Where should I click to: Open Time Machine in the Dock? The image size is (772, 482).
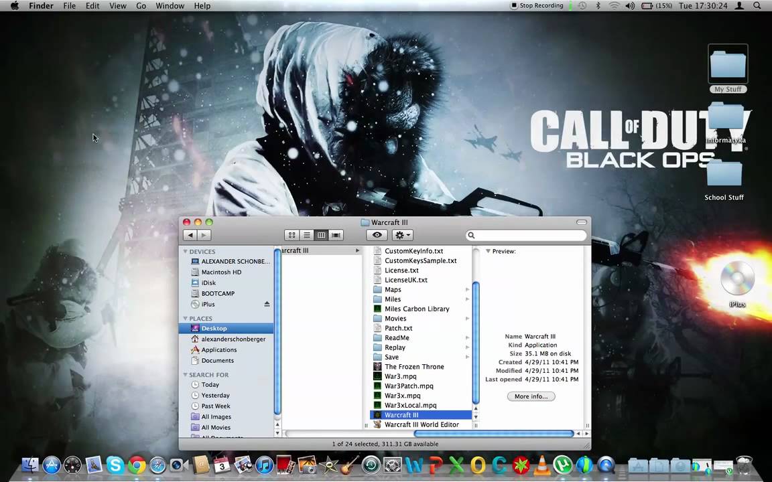pyautogui.click(x=371, y=465)
